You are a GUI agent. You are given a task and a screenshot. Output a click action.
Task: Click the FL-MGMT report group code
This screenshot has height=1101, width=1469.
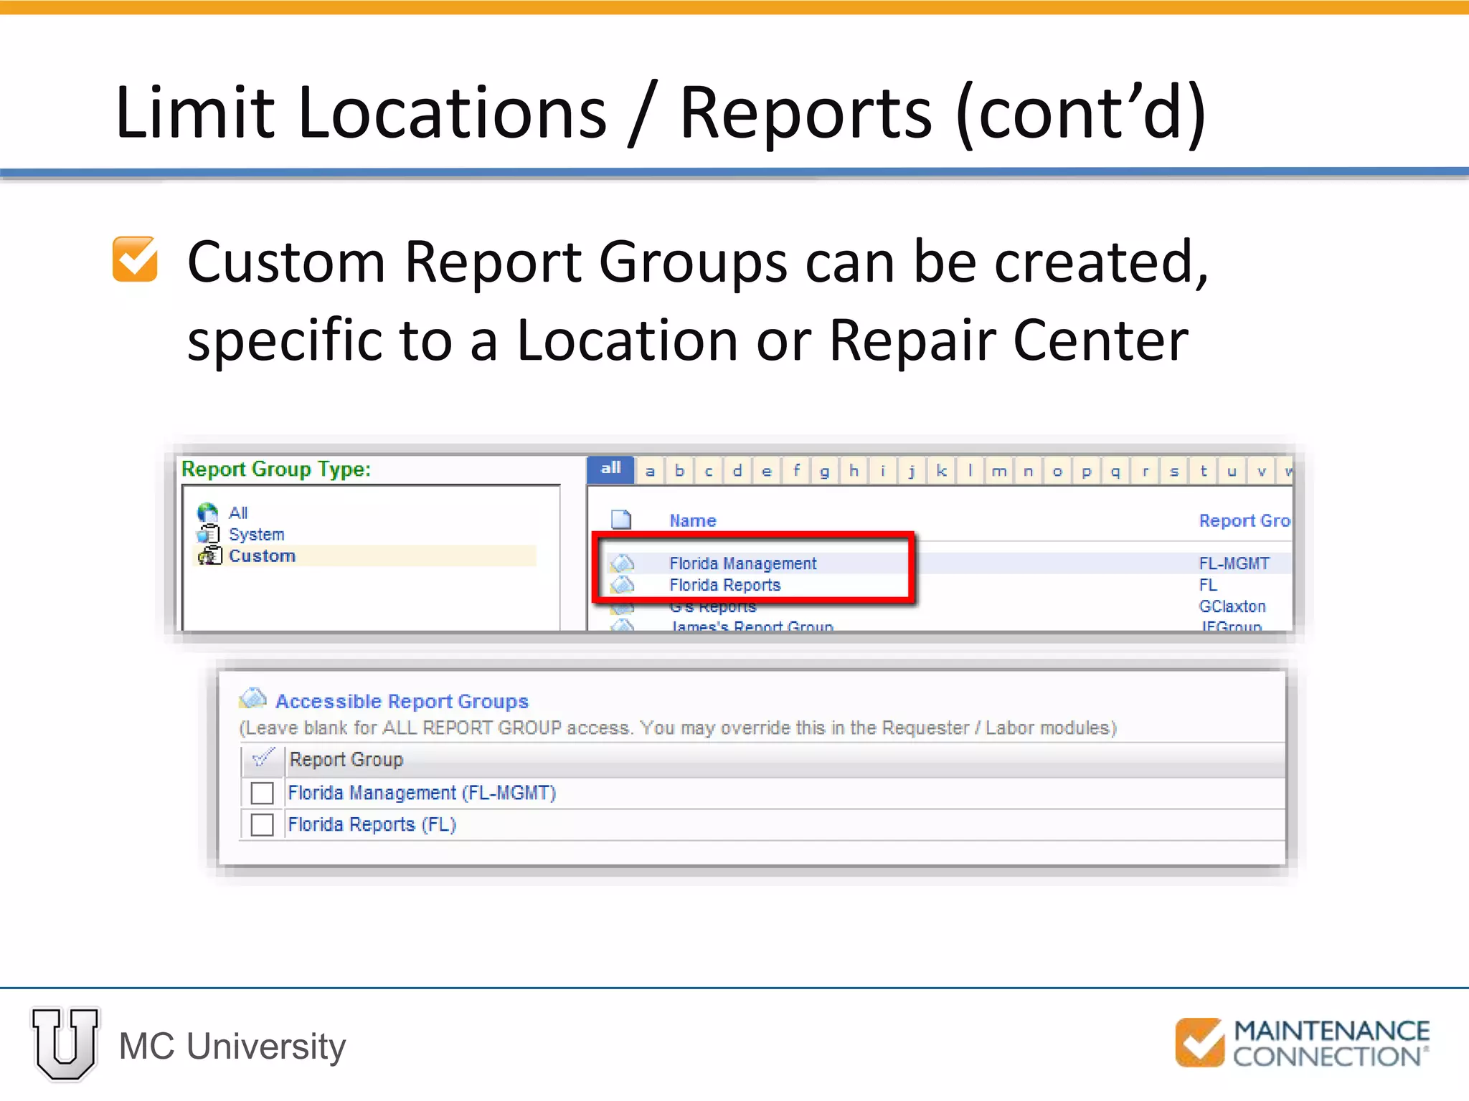[x=1234, y=563]
